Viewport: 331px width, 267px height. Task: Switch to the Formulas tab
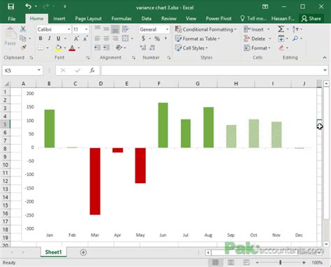click(x=122, y=19)
